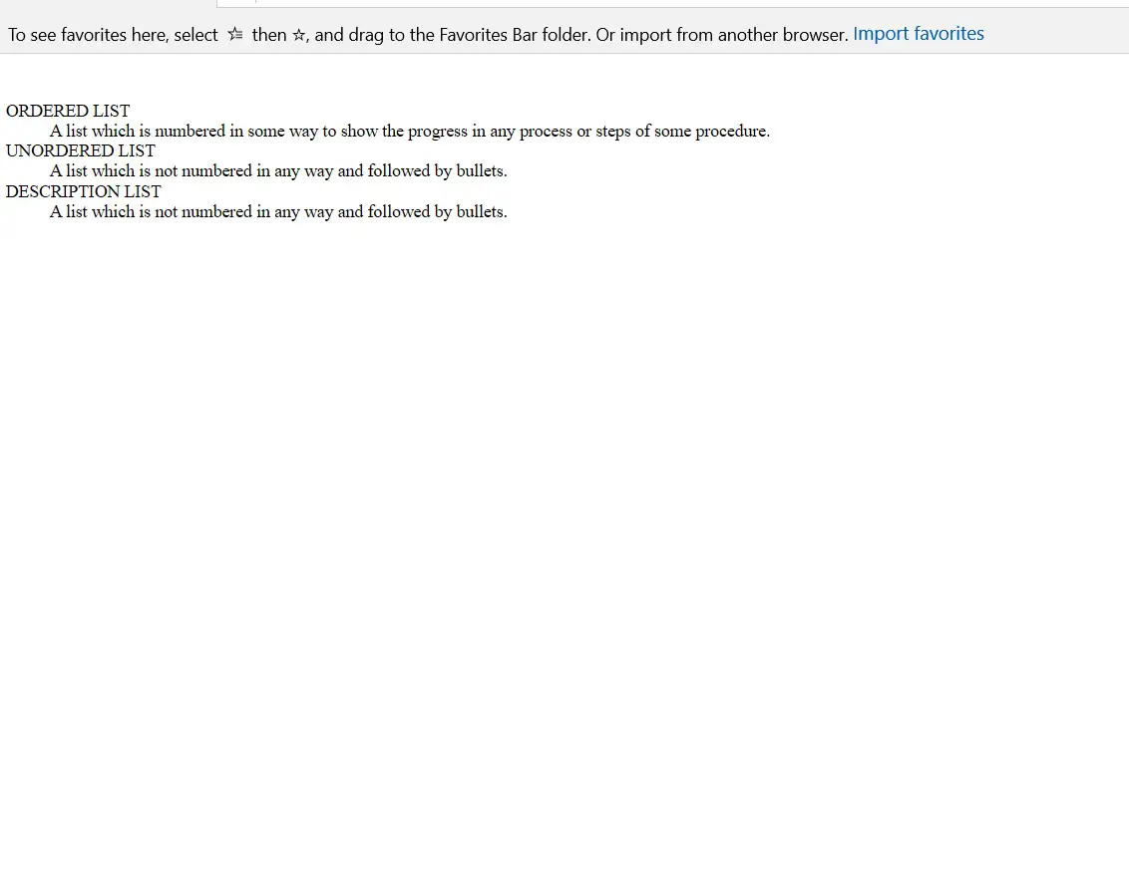Click the word 'favorites' in the blue link
The width and height of the screenshot is (1129, 876).
pyautogui.click(x=949, y=34)
